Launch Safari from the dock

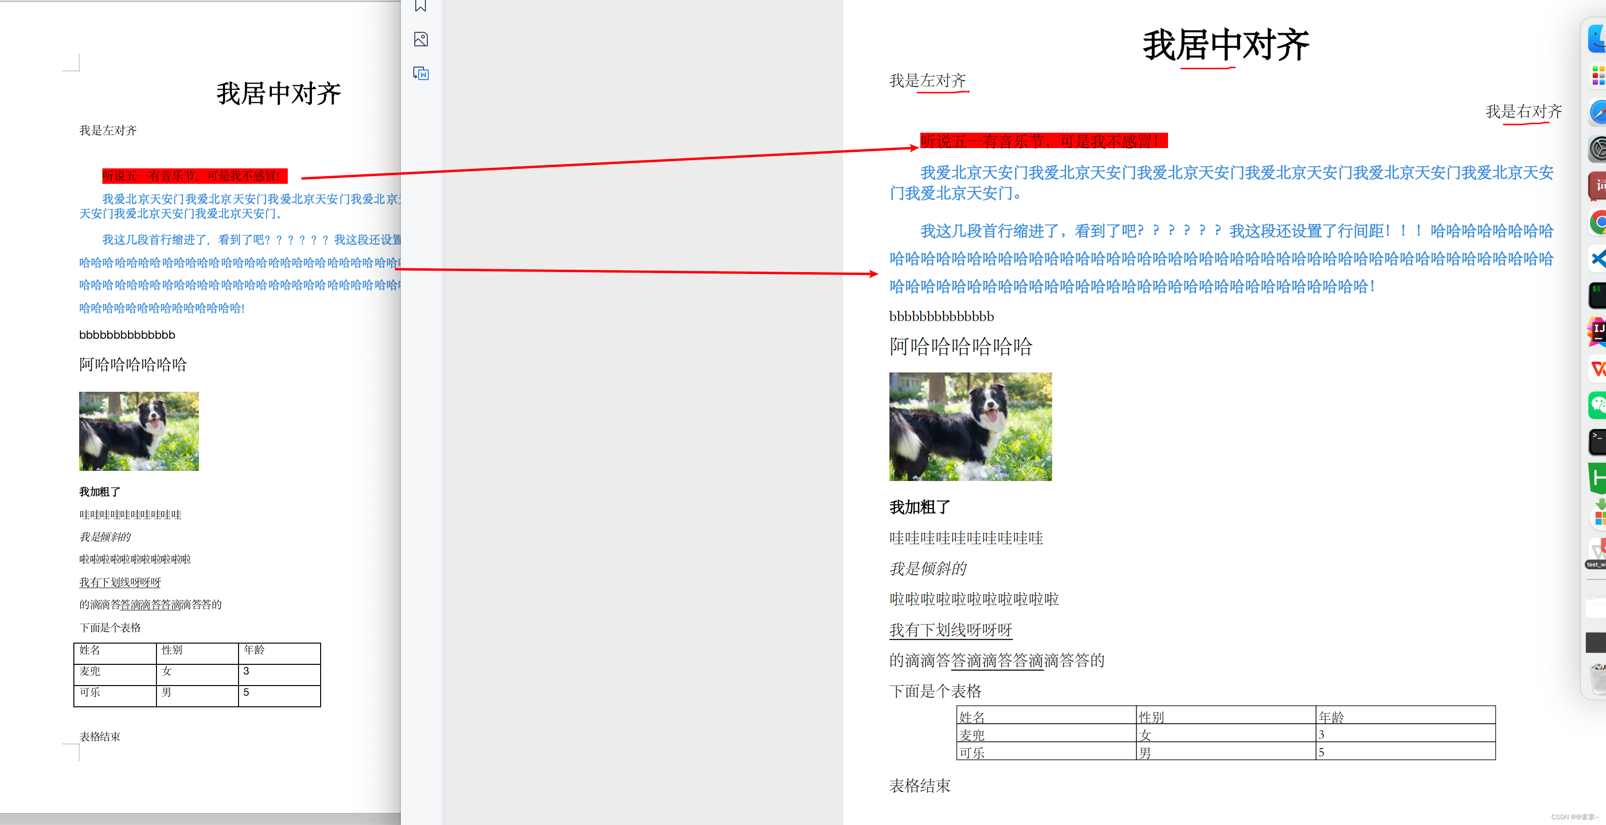tap(1597, 113)
